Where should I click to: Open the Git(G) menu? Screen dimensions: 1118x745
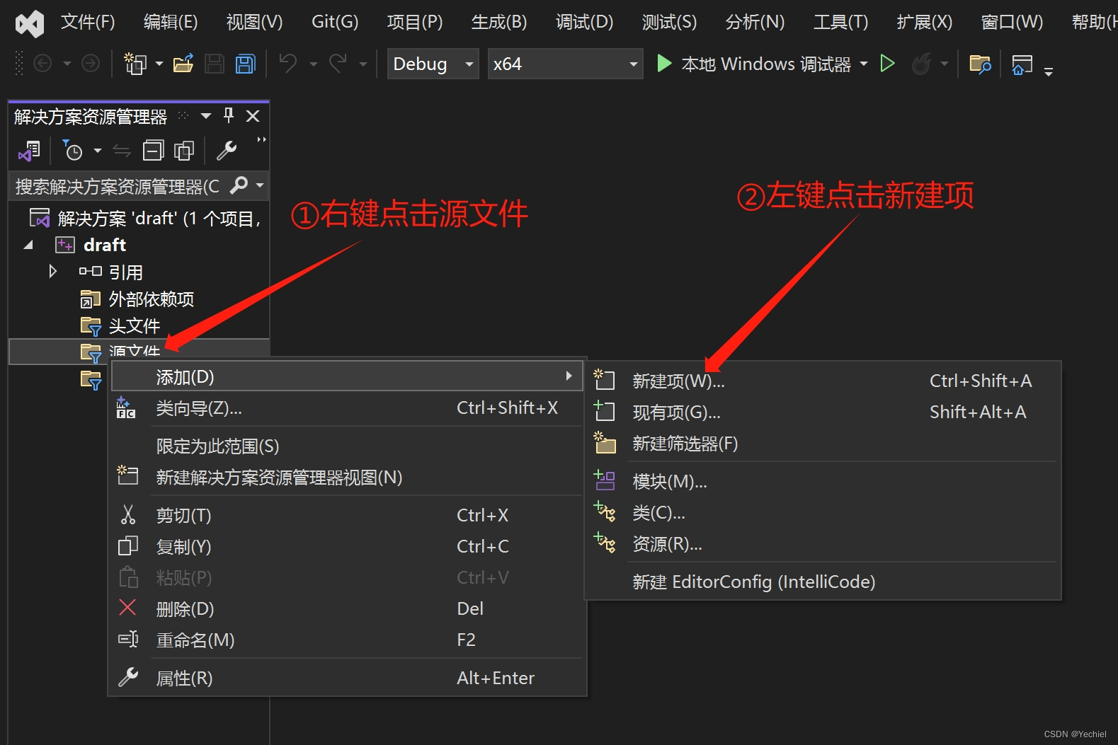coord(335,22)
